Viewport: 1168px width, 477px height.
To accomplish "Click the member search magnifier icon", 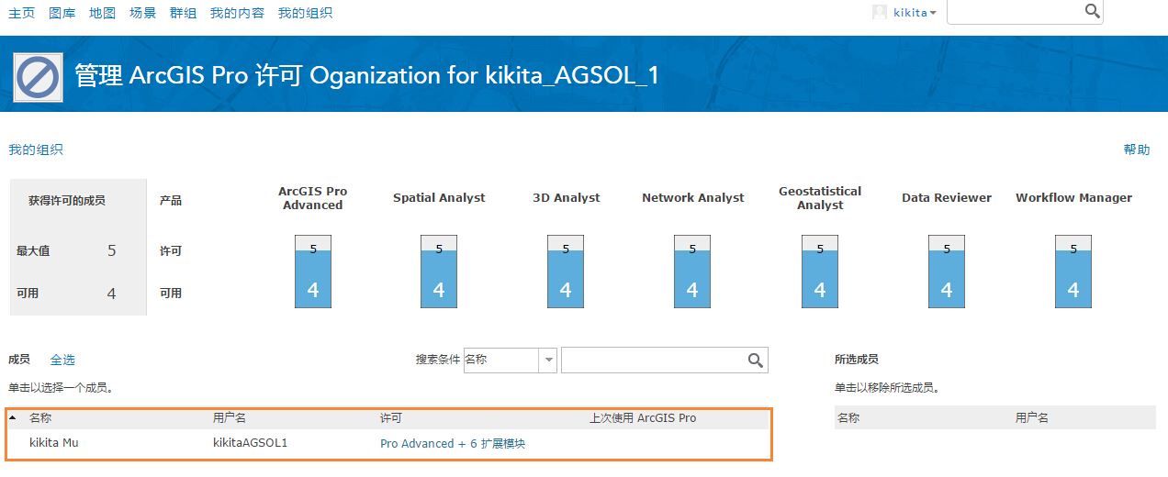I will pos(756,361).
